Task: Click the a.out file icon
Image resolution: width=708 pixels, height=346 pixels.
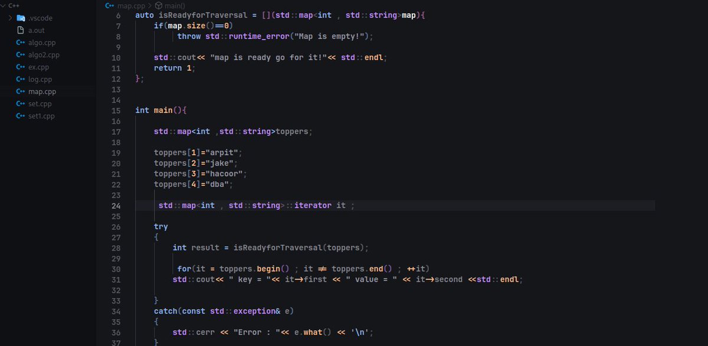Action: pyautogui.click(x=21, y=30)
